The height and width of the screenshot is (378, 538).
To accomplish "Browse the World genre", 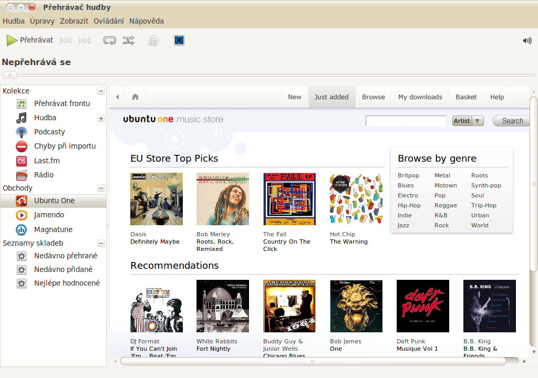I will pyautogui.click(x=480, y=225).
